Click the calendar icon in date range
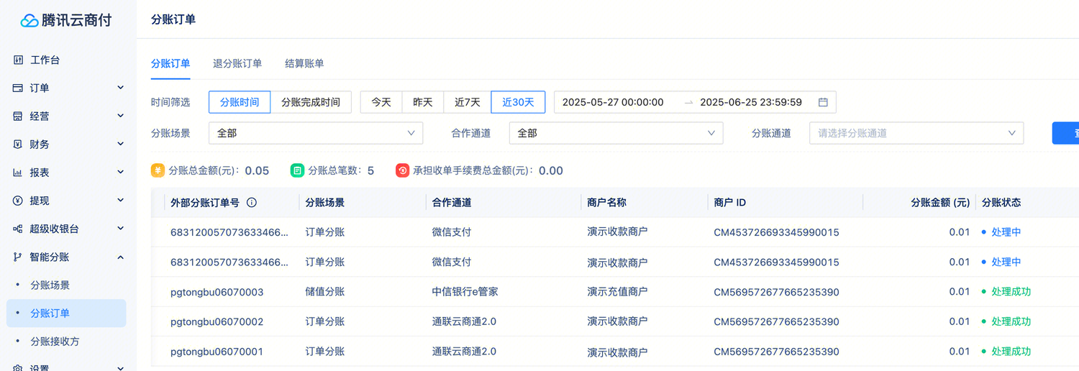1079x371 pixels. (823, 102)
